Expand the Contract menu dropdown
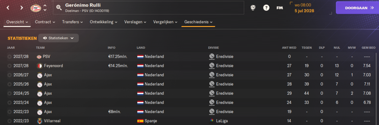 [45, 22]
